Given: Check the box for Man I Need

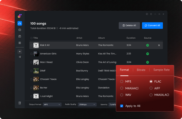Looking at the screenshot, I should click(x=31, y=62).
